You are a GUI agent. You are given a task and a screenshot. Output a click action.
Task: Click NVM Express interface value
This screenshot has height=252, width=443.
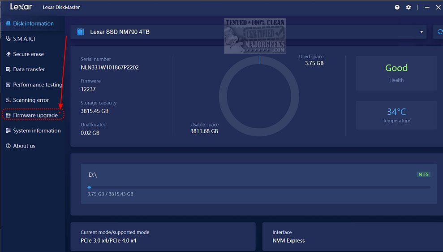(288, 240)
